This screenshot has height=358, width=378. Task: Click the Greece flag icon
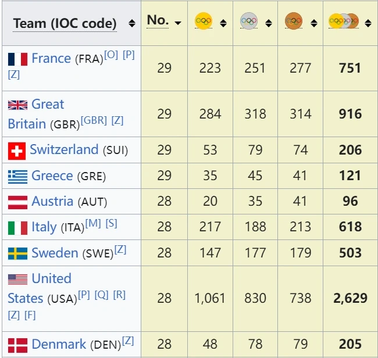pyautogui.click(x=17, y=176)
